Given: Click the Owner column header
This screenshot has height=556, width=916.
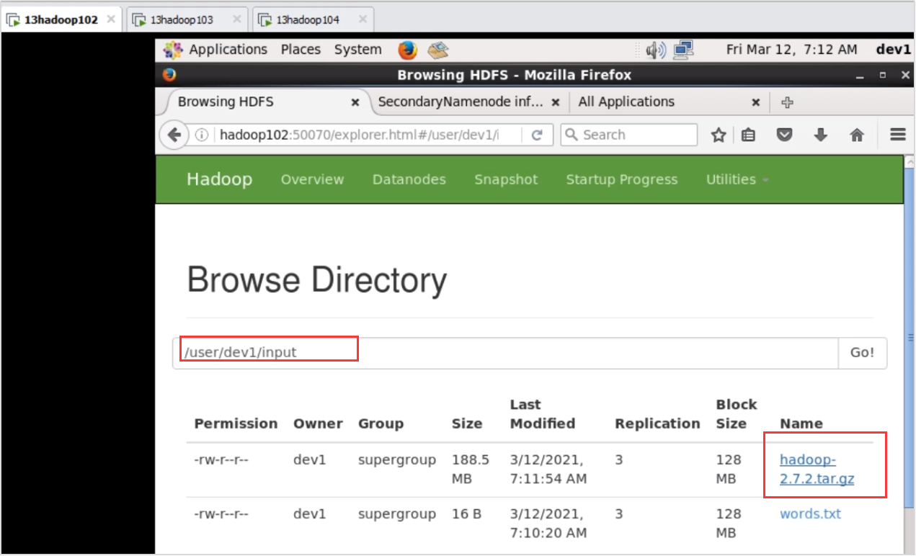Looking at the screenshot, I should 318,423.
